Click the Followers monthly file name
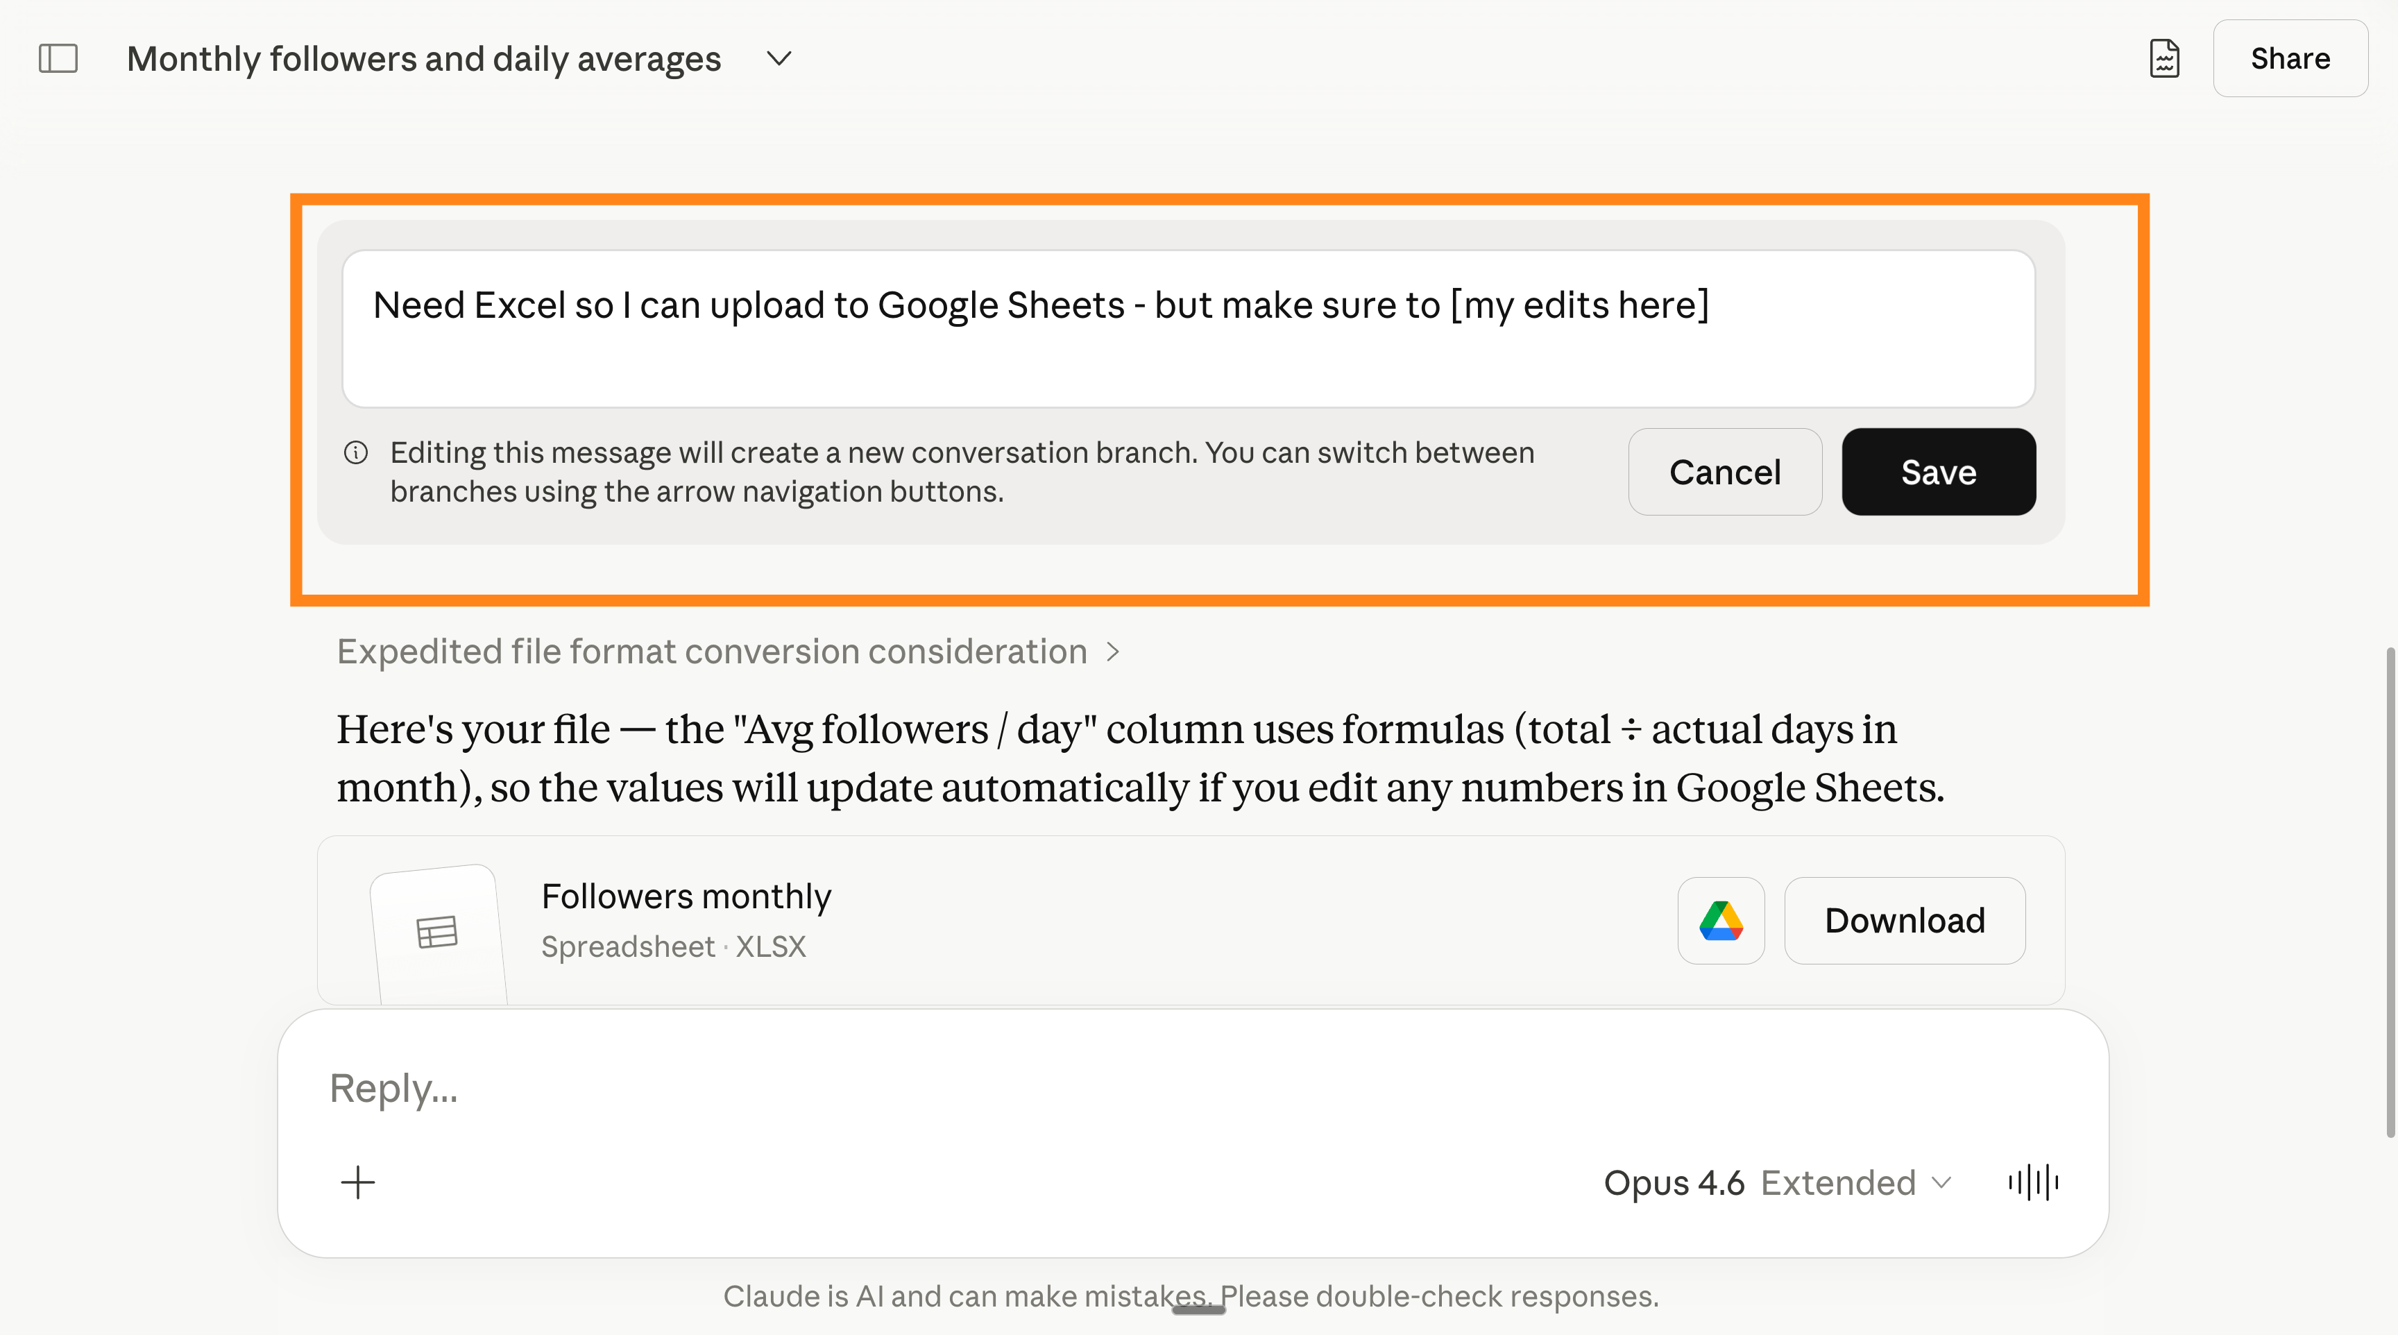 686,896
